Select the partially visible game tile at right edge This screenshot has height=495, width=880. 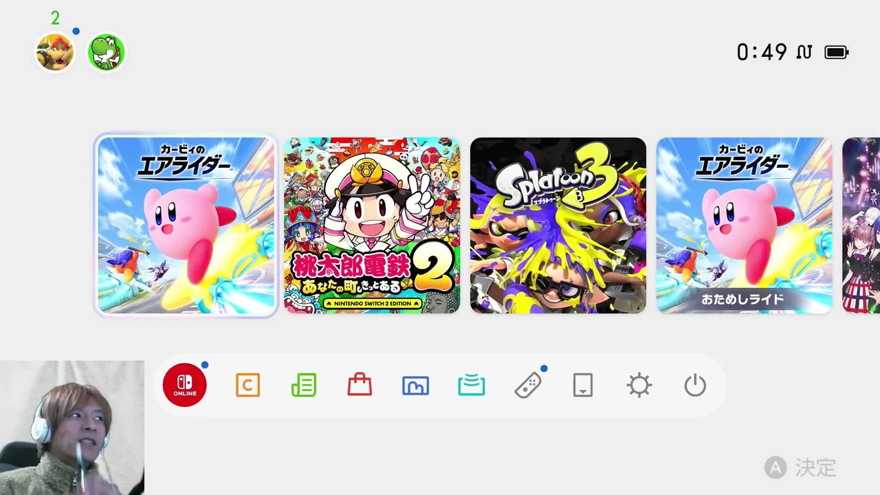click(861, 225)
